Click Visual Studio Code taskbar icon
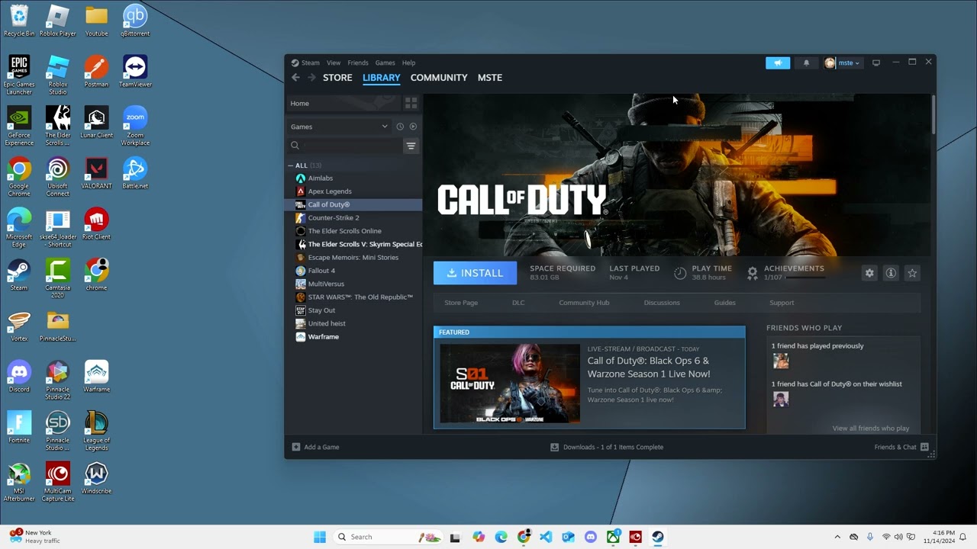This screenshot has width=977, height=549. (546, 537)
